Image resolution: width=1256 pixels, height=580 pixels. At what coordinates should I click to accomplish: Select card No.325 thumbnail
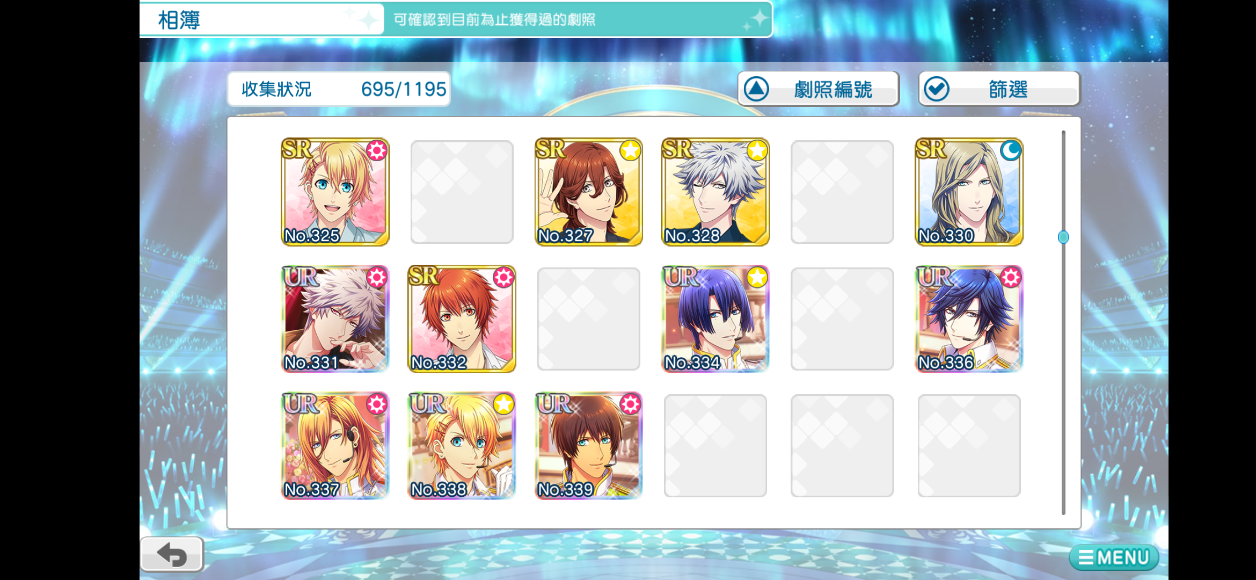pos(335,192)
